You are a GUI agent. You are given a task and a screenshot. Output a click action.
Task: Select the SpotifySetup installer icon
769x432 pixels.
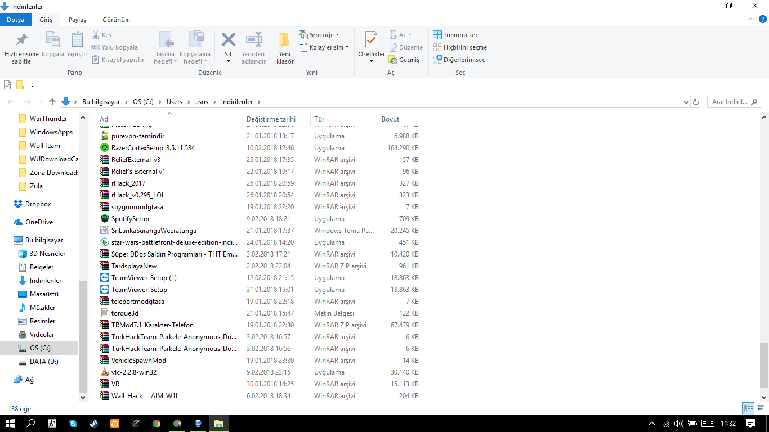(x=104, y=219)
